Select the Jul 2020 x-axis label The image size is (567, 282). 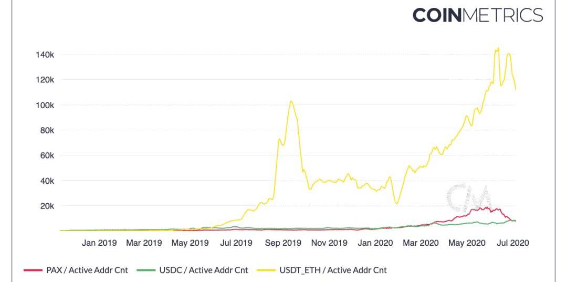pos(512,243)
